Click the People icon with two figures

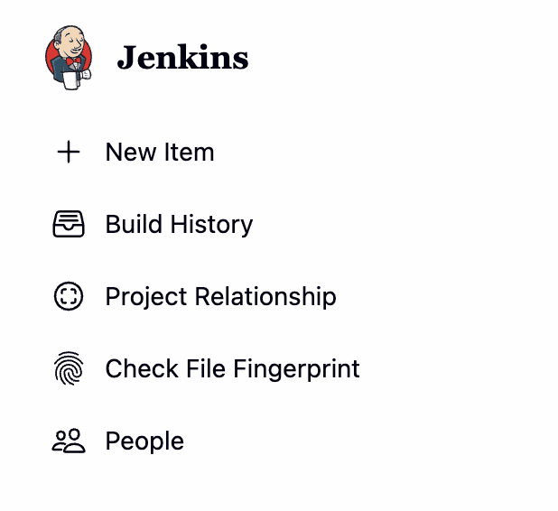coord(69,441)
